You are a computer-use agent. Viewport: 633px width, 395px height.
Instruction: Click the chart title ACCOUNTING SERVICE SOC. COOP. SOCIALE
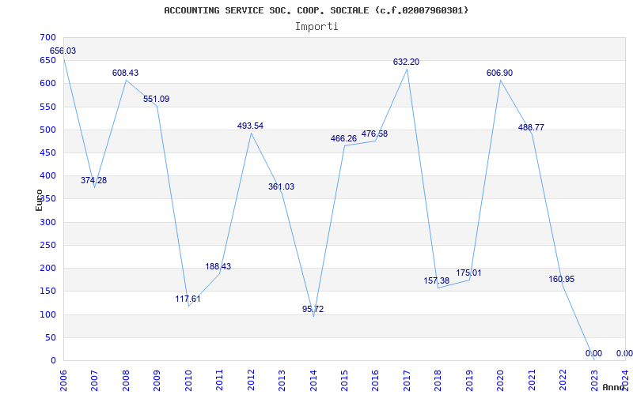point(316,10)
